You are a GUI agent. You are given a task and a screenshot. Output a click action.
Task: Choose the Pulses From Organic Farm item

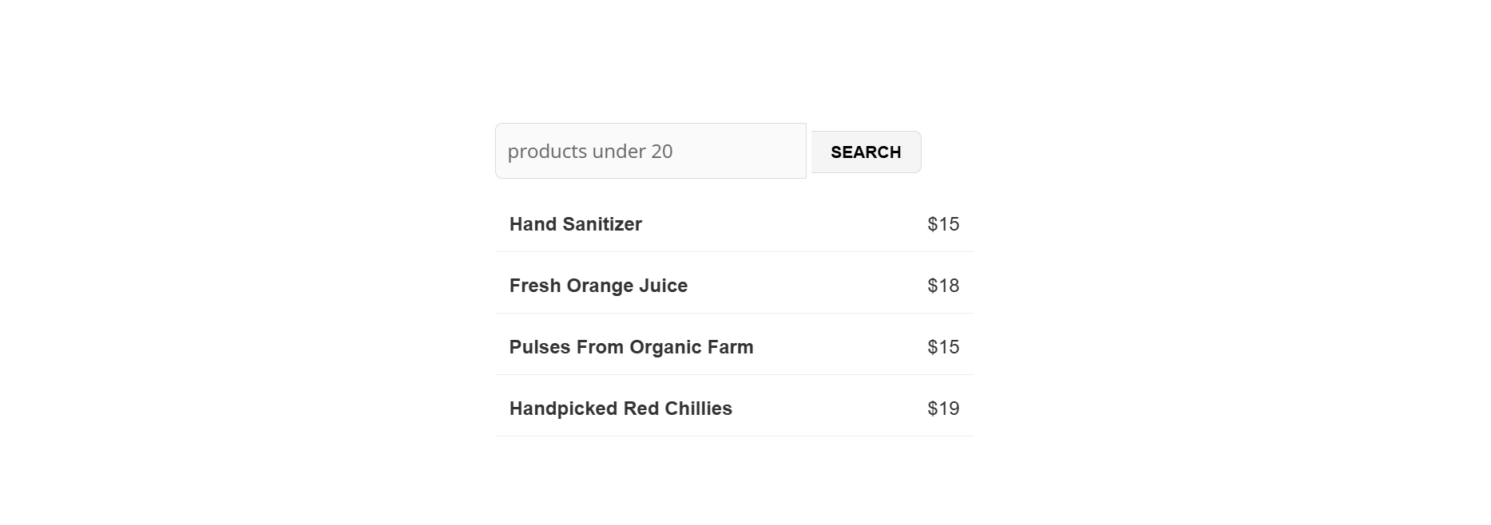tap(631, 347)
